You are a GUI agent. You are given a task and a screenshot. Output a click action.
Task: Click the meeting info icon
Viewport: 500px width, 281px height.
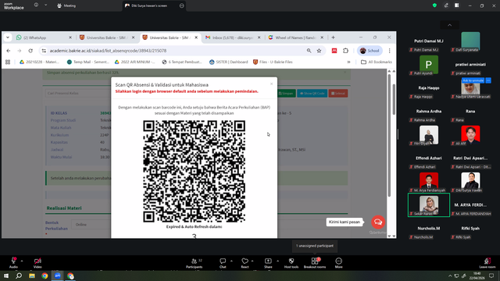point(36,5)
